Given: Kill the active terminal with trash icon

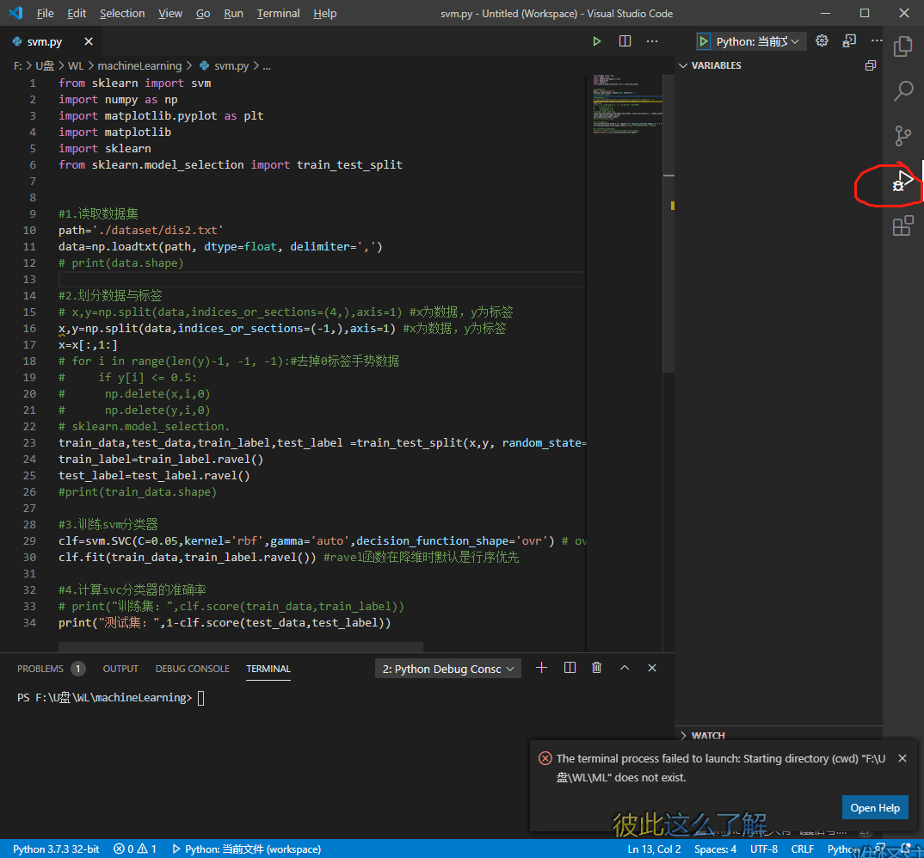Looking at the screenshot, I should click(596, 667).
